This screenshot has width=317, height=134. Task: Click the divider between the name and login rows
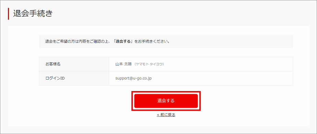[x=166, y=71]
